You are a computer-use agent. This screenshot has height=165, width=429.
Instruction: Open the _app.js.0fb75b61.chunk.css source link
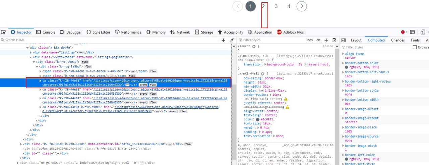click(x=308, y=145)
